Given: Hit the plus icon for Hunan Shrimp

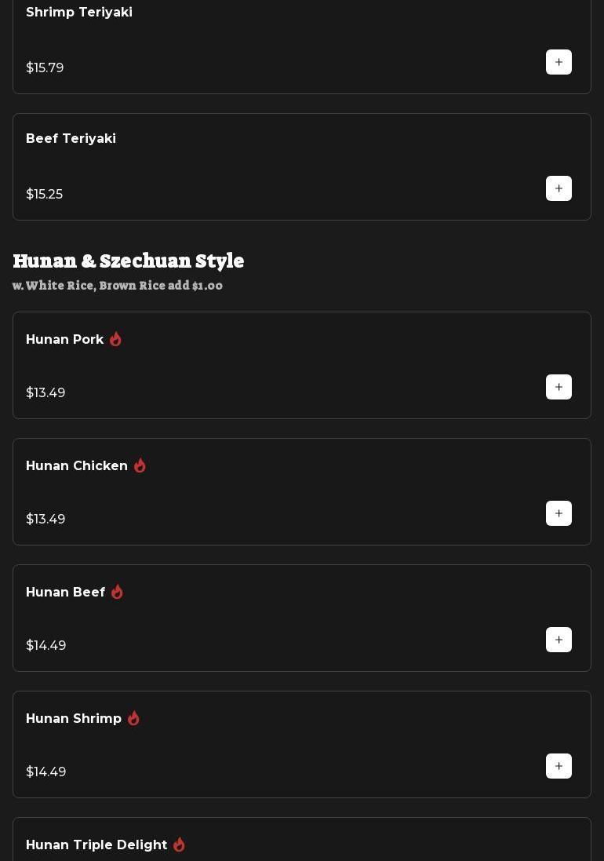Looking at the screenshot, I should (x=559, y=766).
